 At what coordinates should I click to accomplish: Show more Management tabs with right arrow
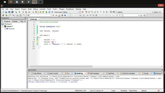(x=25, y=21)
